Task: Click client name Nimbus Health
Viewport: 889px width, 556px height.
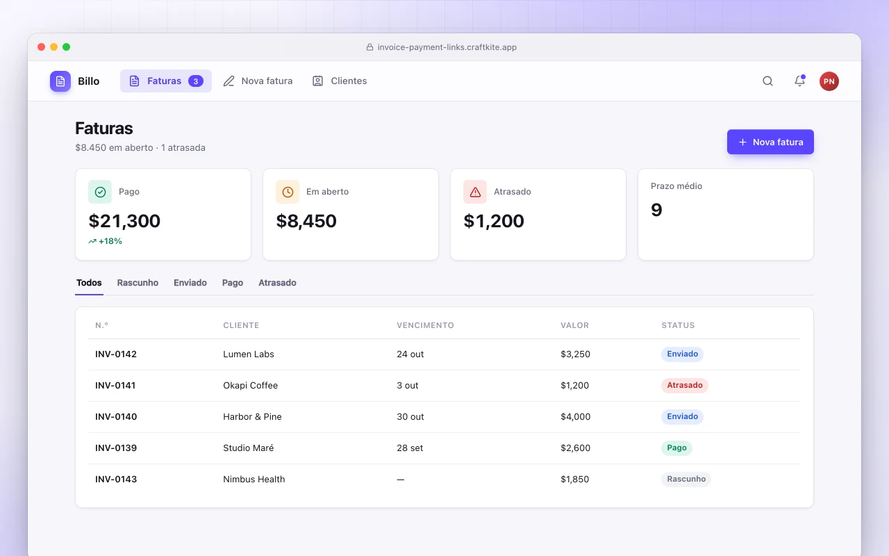Action: 254,480
